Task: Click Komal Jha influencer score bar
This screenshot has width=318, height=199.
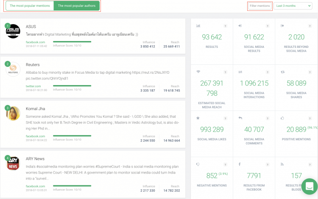Action: [x=72, y=136]
